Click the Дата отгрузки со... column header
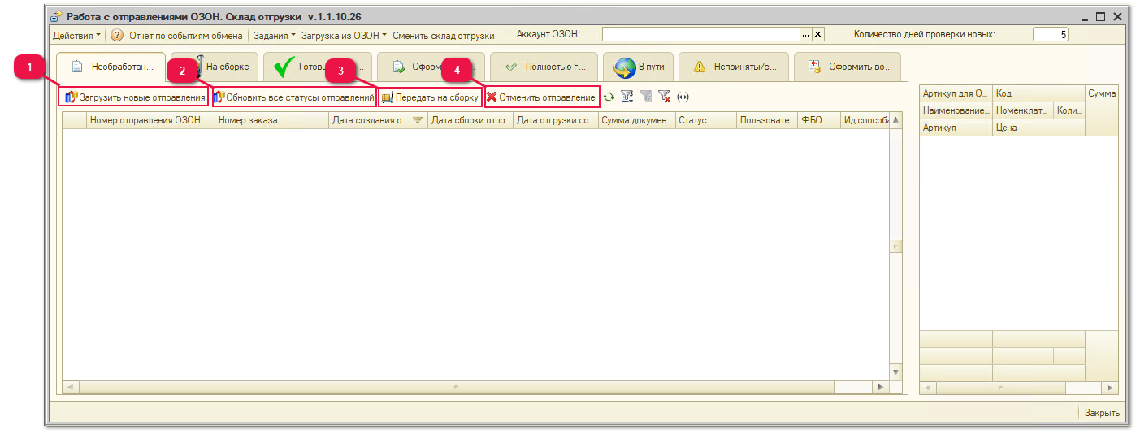 pyautogui.click(x=556, y=120)
